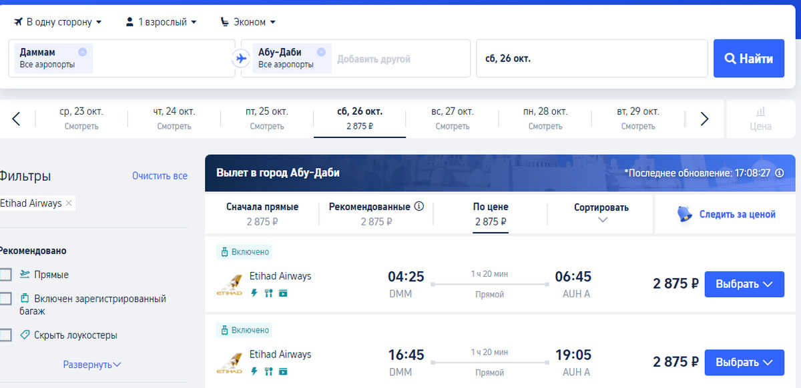
Task: Switch to the Сначала прямые tab
Action: 262,214
